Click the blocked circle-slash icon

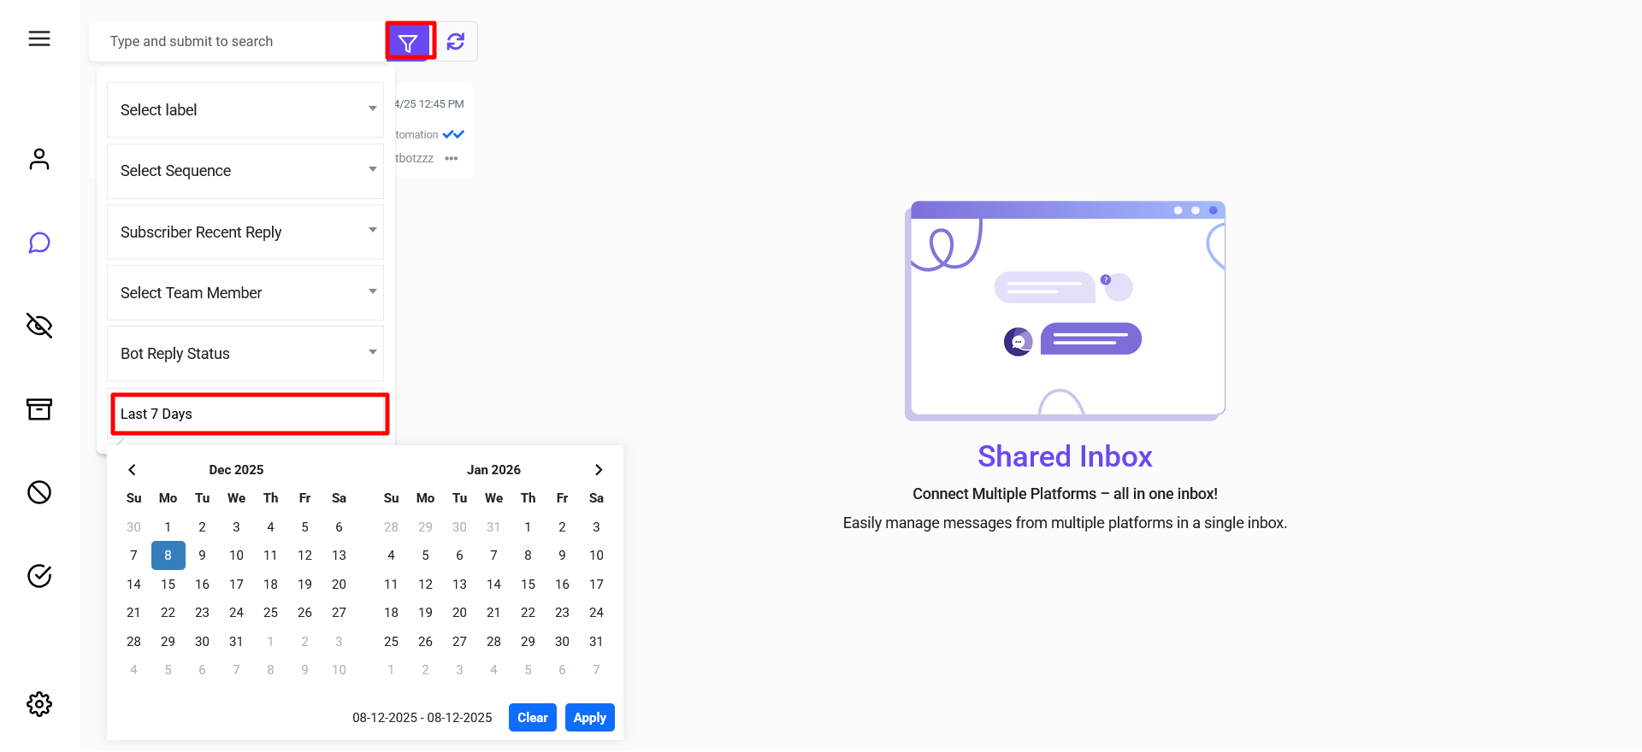coord(39,492)
